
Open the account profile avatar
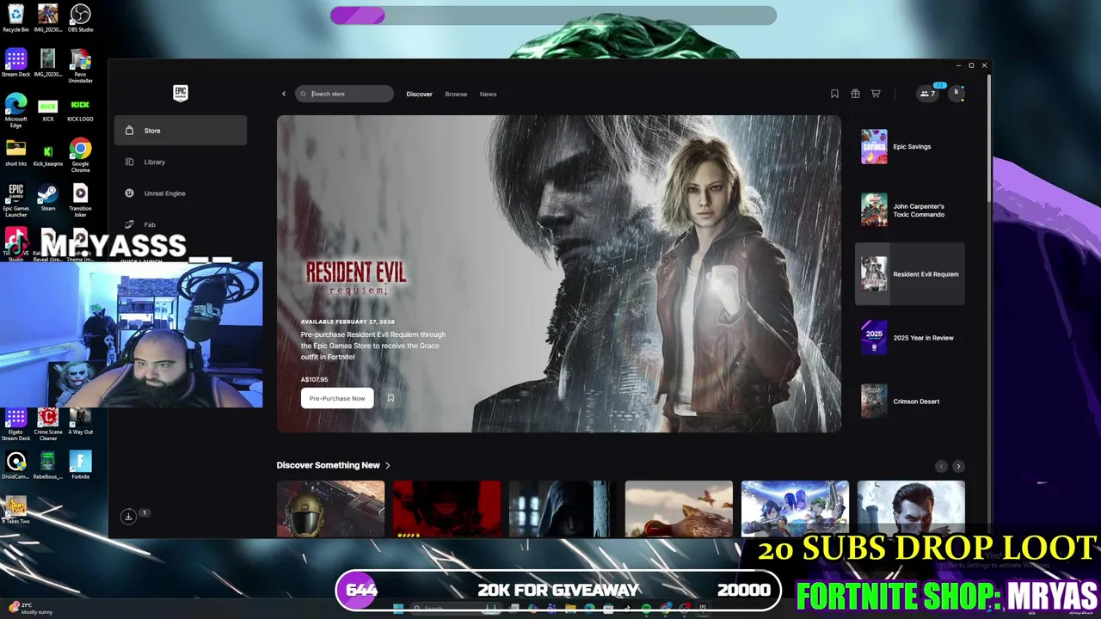pyautogui.click(x=956, y=93)
